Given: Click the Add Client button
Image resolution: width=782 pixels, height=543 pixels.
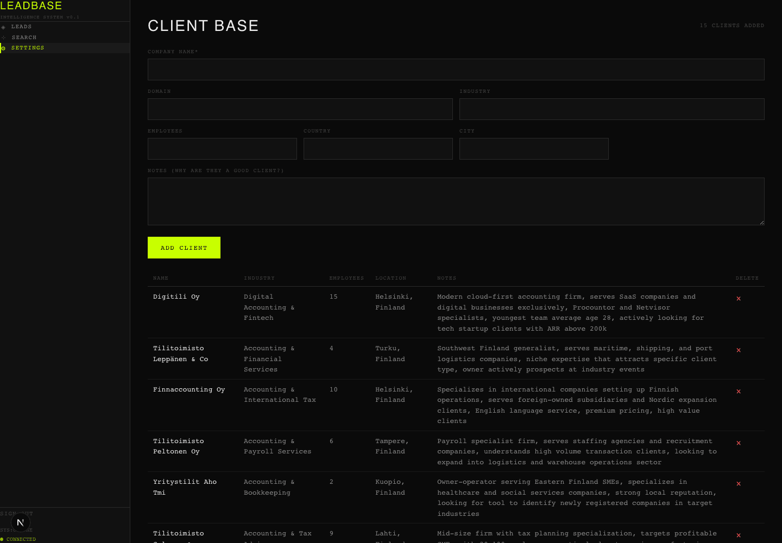Looking at the screenshot, I should click(184, 248).
